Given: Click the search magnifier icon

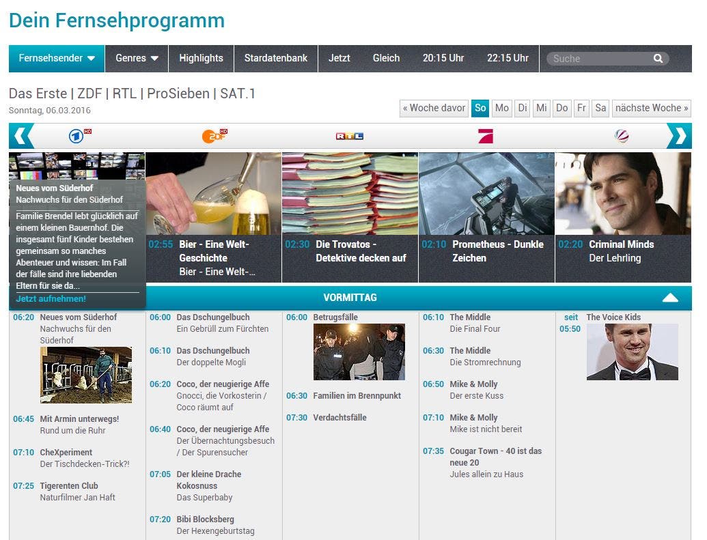Looking at the screenshot, I should point(658,59).
